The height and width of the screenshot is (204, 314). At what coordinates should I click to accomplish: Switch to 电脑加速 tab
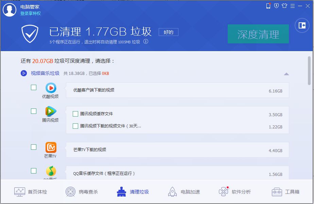click(184, 192)
